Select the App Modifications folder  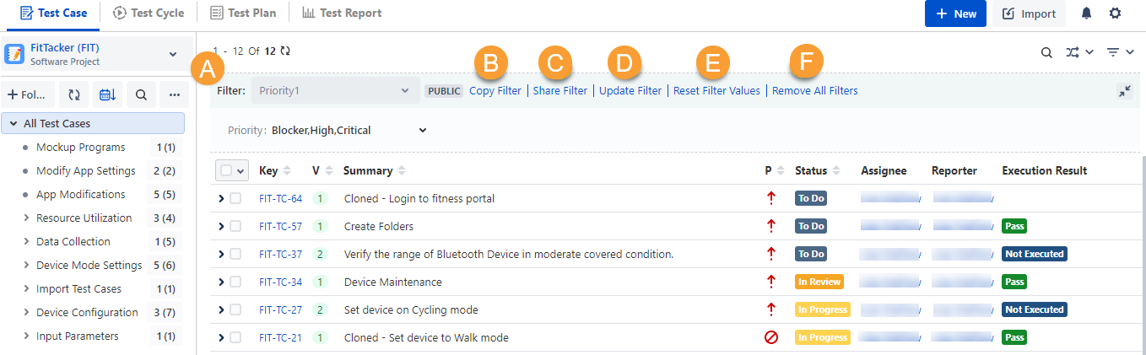pyautogui.click(x=80, y=194)
